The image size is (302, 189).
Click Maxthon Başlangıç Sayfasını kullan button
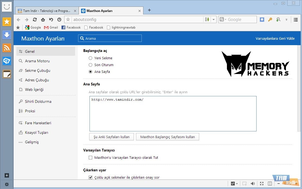(168, 137)
